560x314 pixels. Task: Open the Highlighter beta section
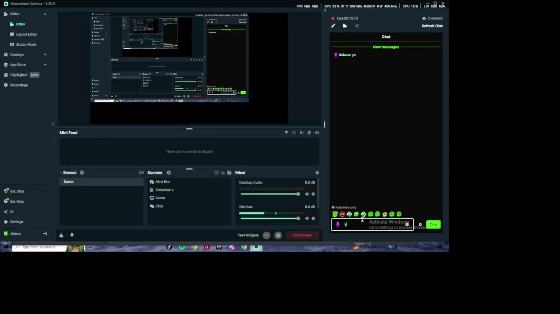21,75
